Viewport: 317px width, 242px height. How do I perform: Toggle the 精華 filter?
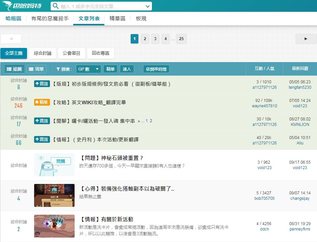click(x=110, y=69)
